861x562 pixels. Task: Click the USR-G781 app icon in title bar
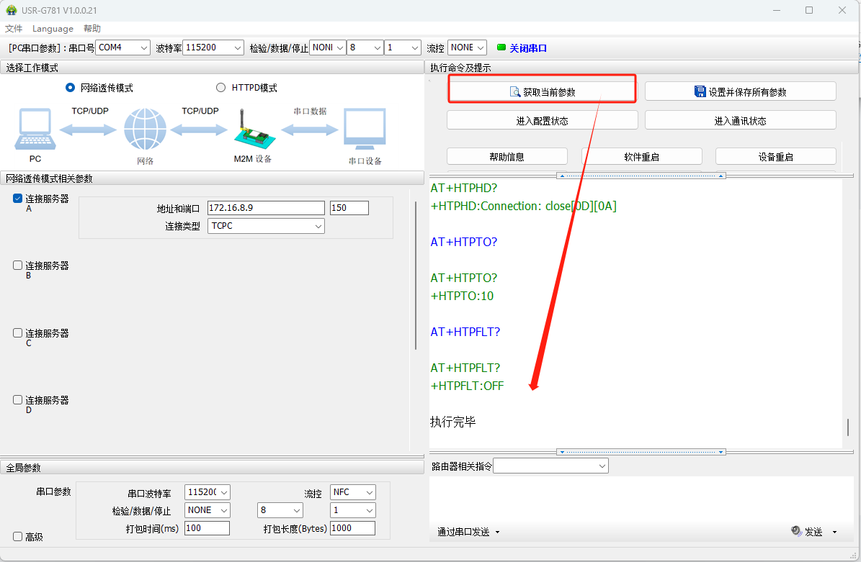11,10
